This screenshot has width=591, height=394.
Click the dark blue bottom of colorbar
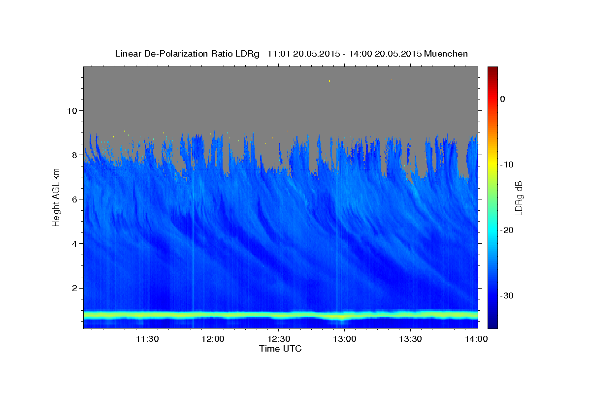point(492,324)
